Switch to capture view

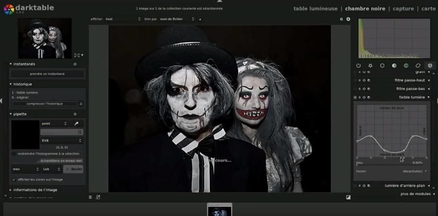(403, 9)
